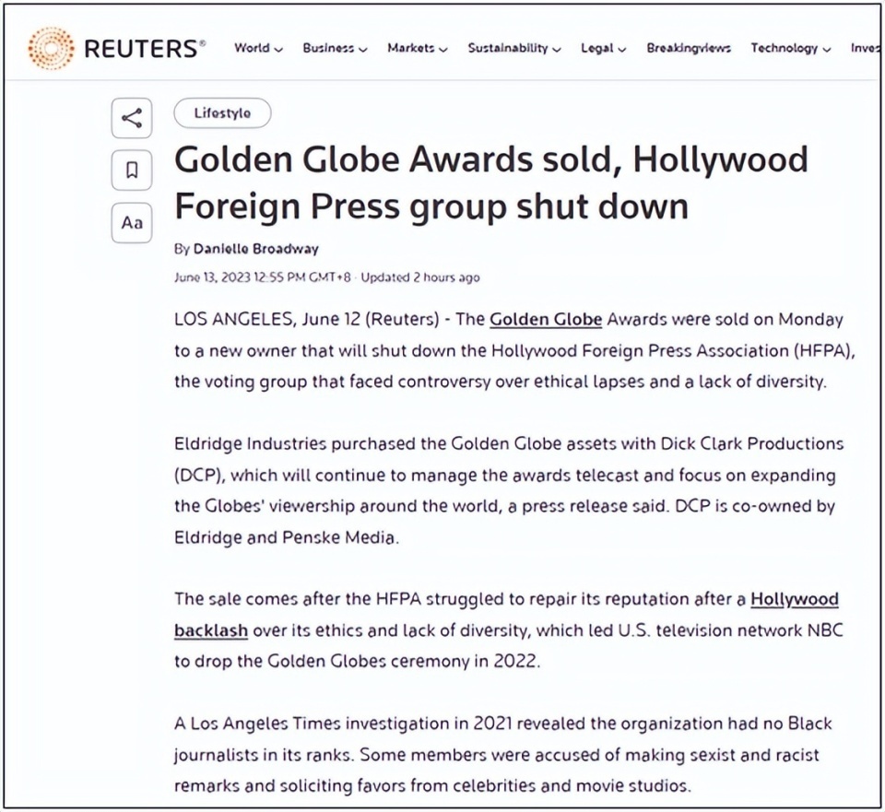Click the Reuters logo
885x812 pixels.
click(117, 49)
